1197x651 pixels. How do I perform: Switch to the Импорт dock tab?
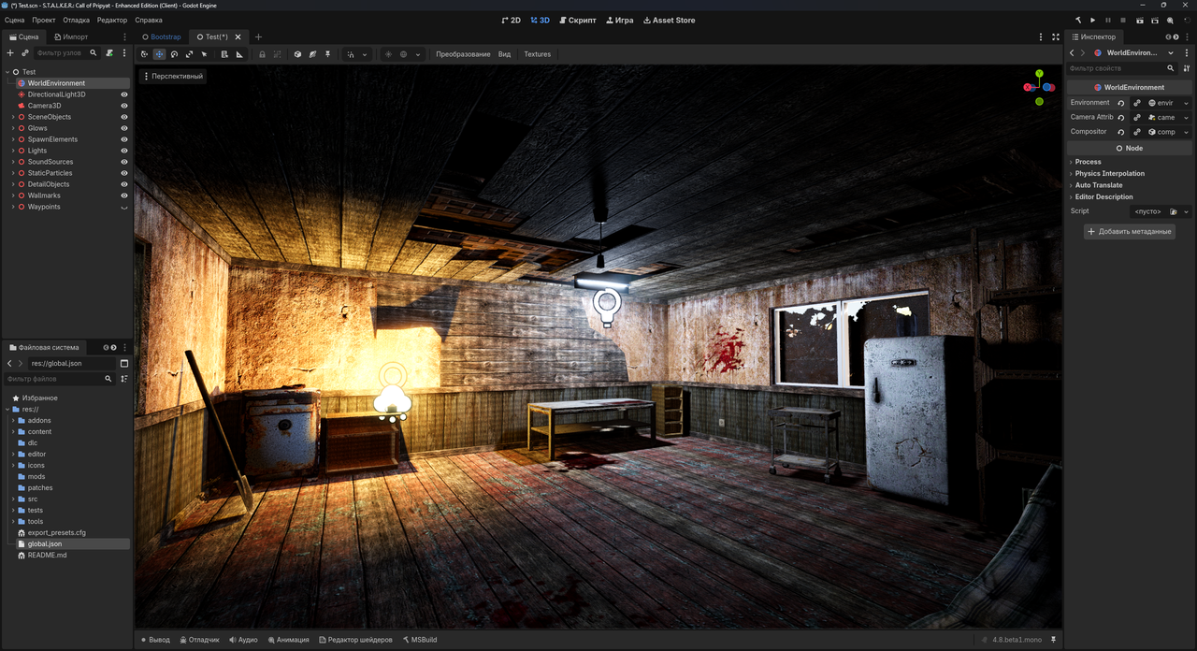[x=70, y=36]
